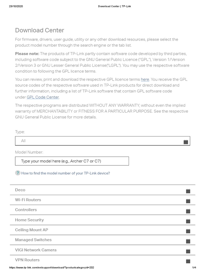The width and height of the screenshot is (205, 274).
Task: Click the question mark help icon
Action: pos(18,173)
